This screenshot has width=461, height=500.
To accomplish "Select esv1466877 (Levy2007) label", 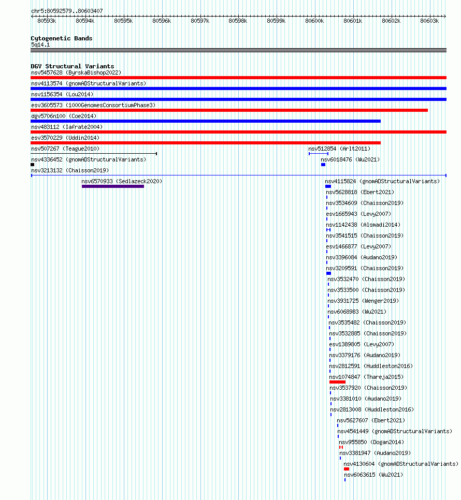I will click(358, 246).
